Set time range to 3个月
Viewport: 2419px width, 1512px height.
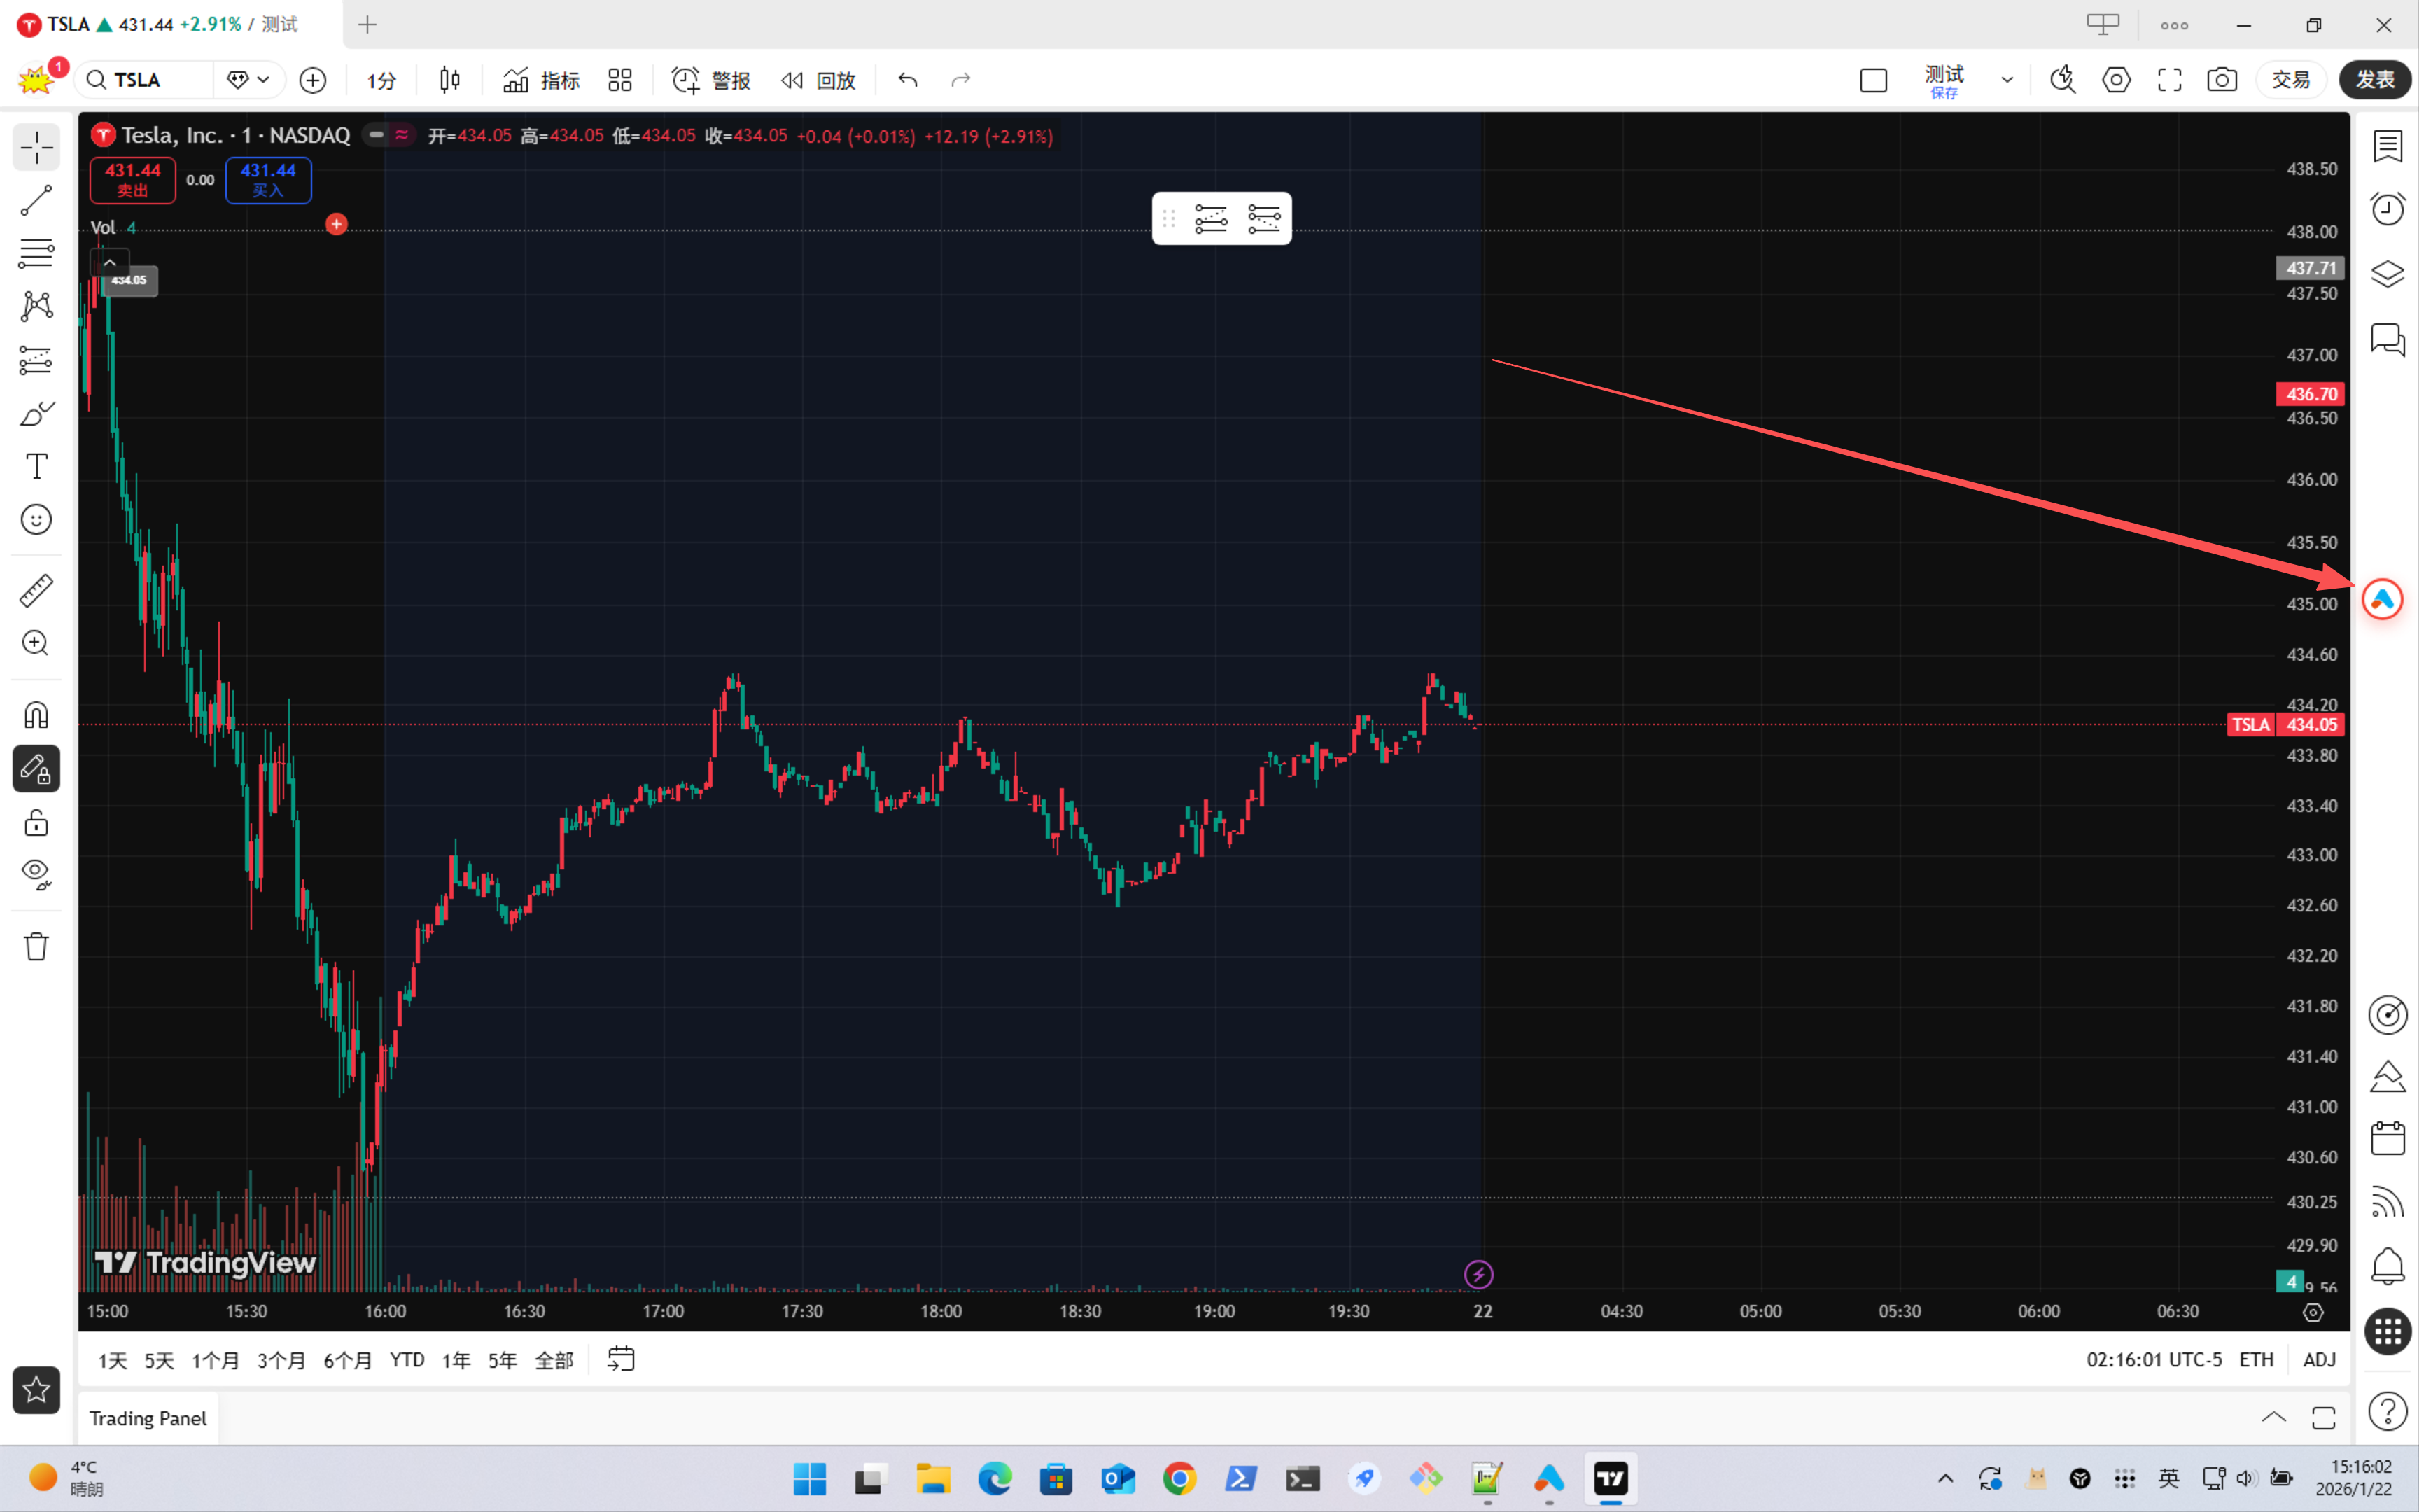click(x=281, y=1360)
